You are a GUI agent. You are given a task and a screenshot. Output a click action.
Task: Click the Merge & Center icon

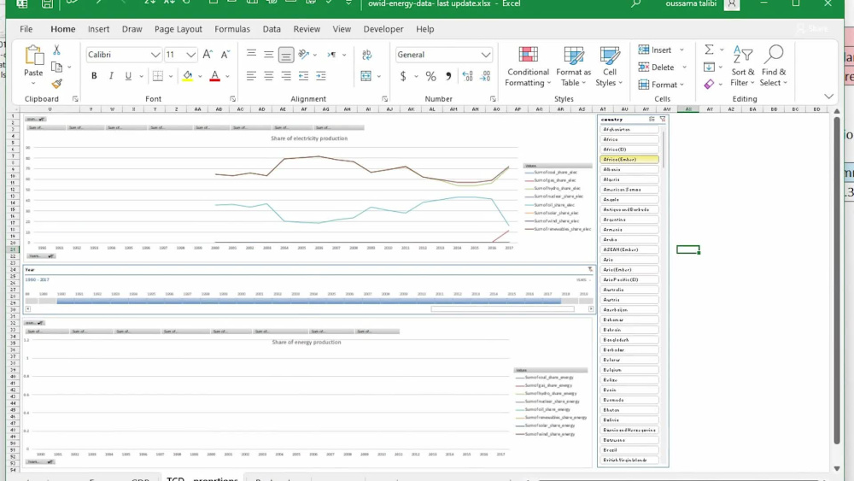click(x=366, y=76)
